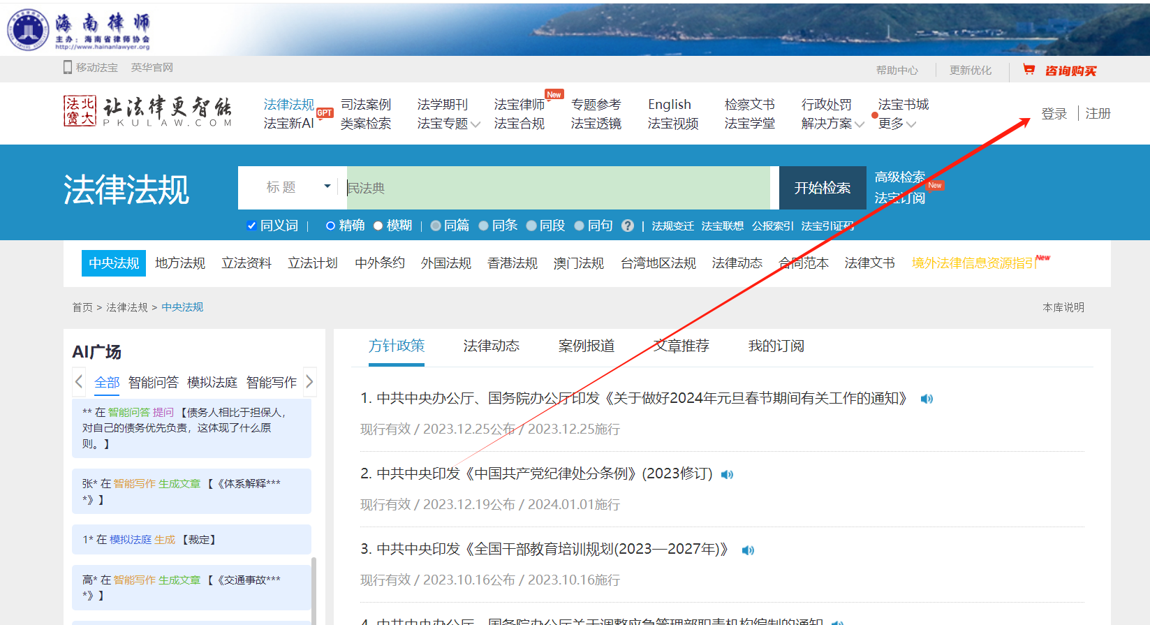
Task: Play audio for 全国干部教育培训规划 item
Action: (x=748, y=550)
